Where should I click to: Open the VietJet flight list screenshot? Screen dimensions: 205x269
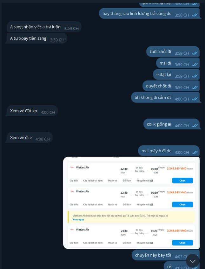click(131, 203)
